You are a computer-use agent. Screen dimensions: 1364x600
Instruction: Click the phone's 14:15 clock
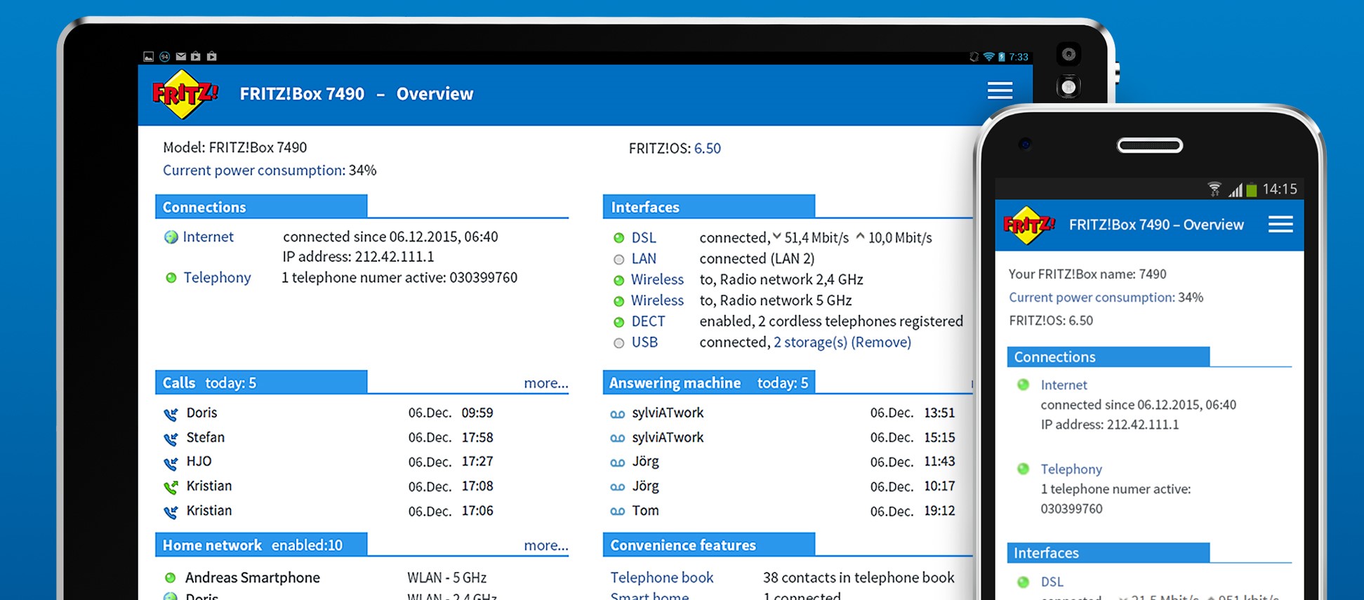click(1280, 189)
